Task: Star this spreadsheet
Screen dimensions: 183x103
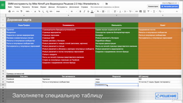Action: [x=103, y=4]
